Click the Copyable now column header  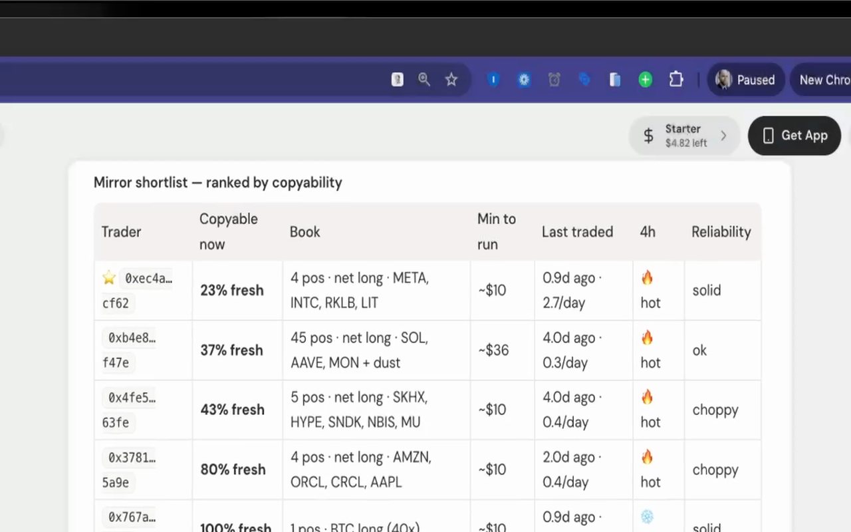coord(229,231)
